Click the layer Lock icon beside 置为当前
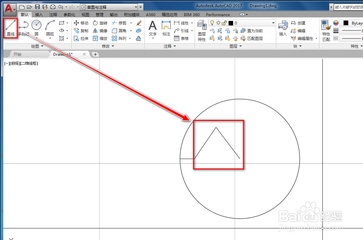This screenshot has width=363, height=240. (x=235, y=31)
